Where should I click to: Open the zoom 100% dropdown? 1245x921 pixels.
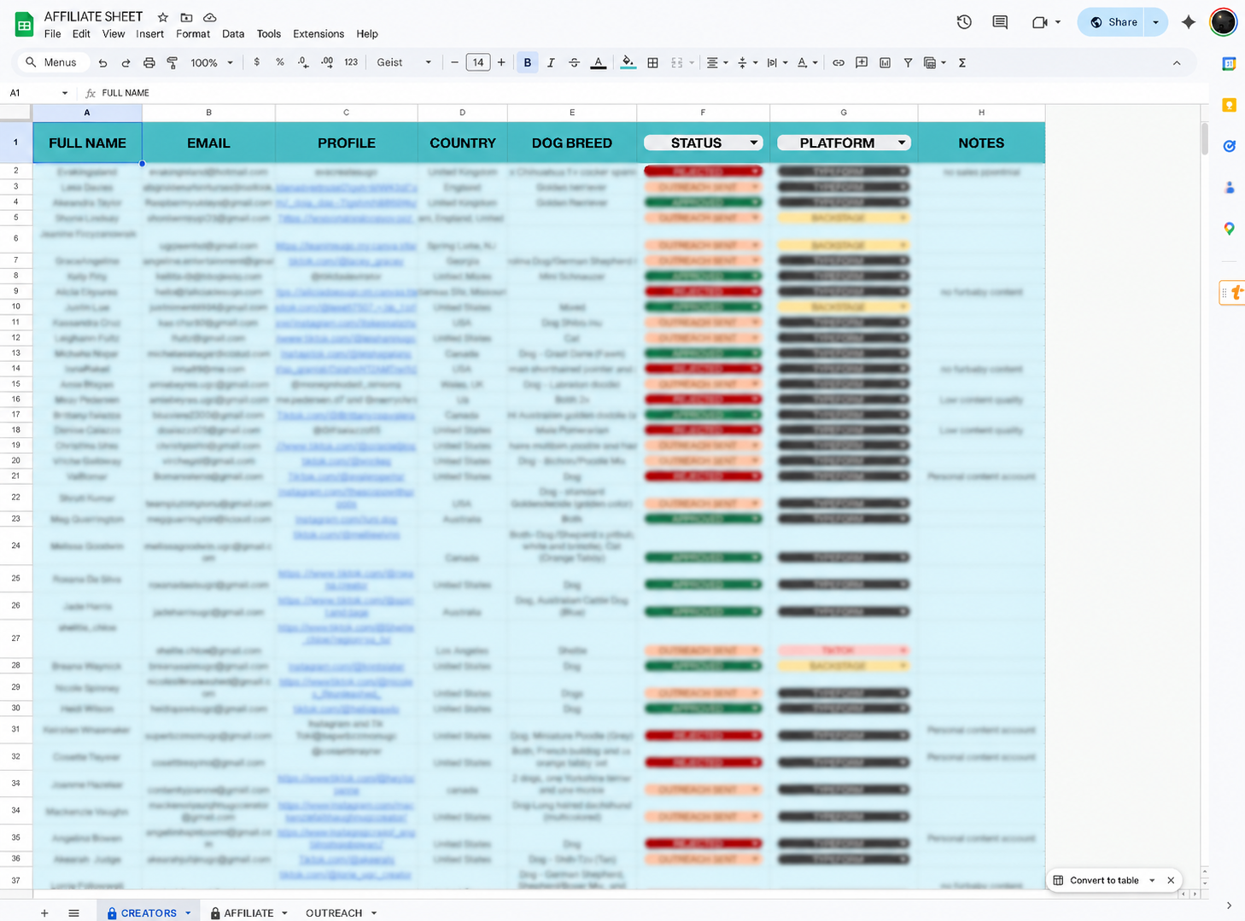click(212, 62)
